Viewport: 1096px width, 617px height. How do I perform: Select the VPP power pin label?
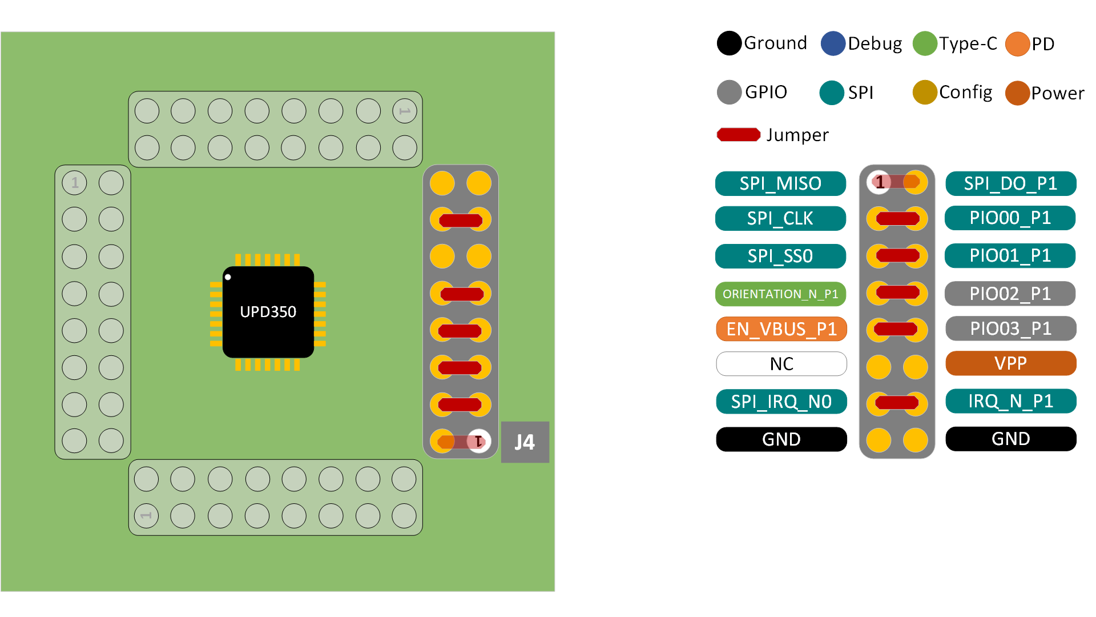click(x=1010, y=363)
